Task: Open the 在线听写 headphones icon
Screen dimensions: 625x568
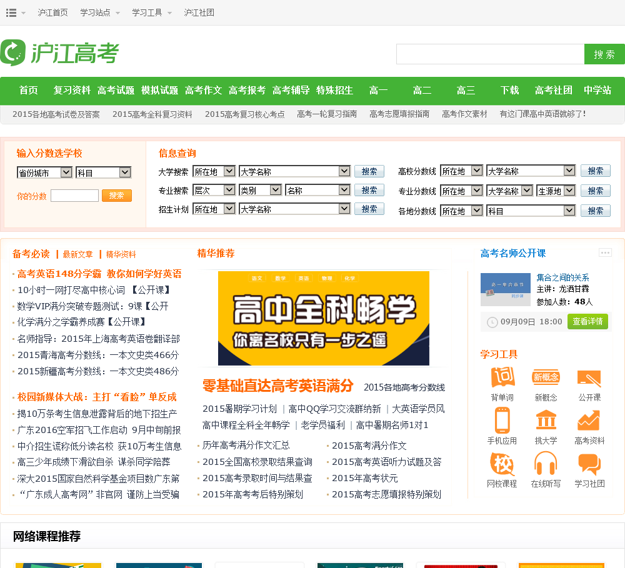Action: click(546, 464)
